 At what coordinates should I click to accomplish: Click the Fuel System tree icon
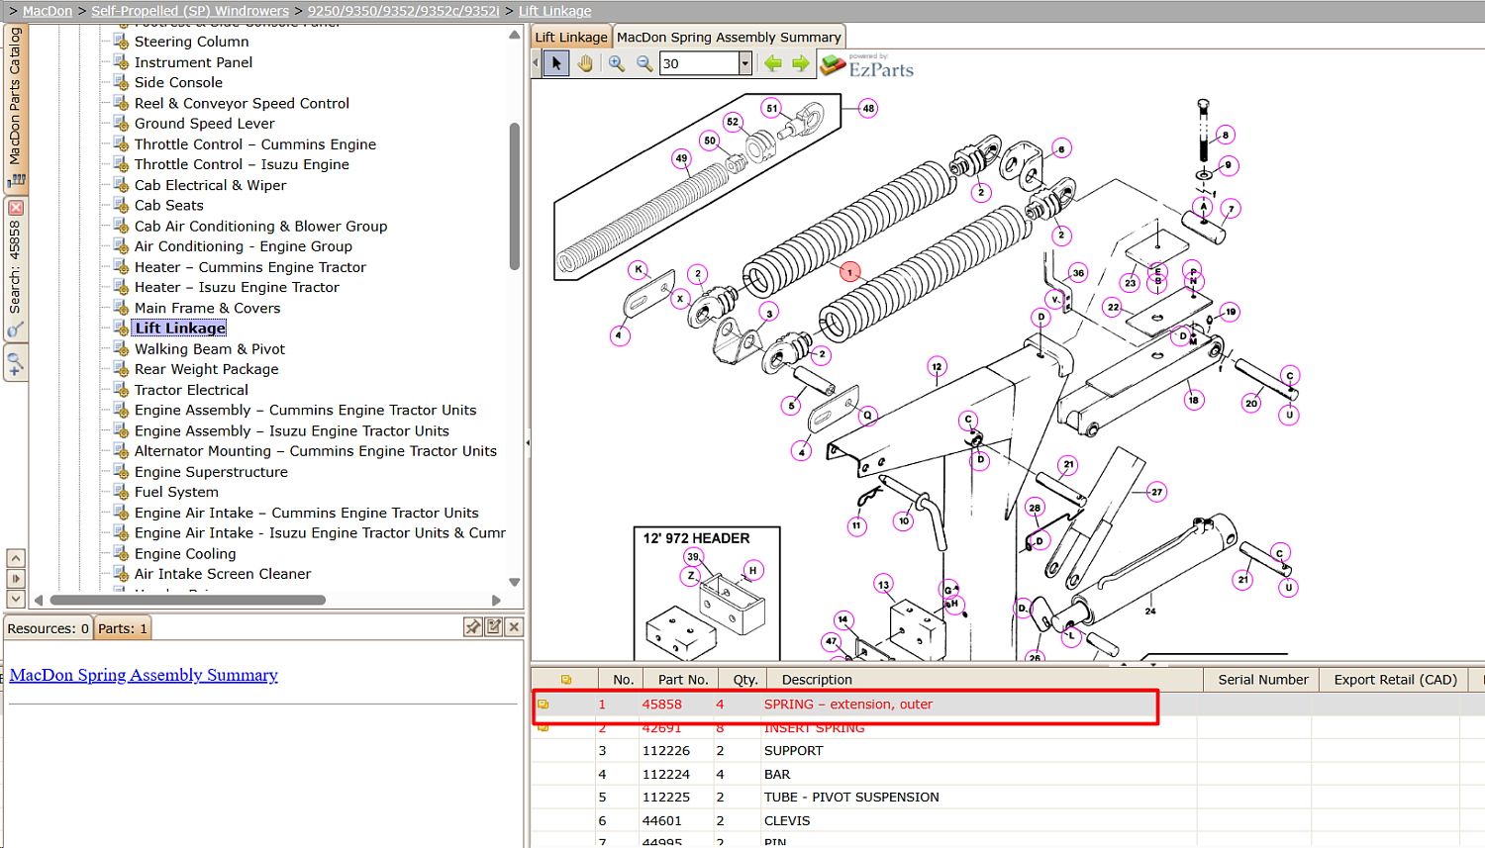click(121, 492)
